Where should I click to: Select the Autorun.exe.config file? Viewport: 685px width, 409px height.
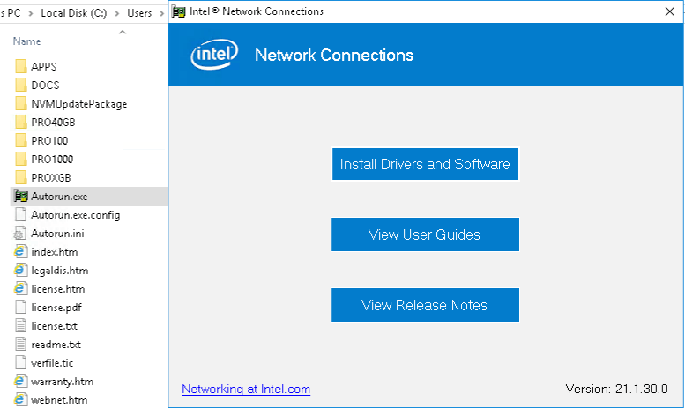[75, 214]
